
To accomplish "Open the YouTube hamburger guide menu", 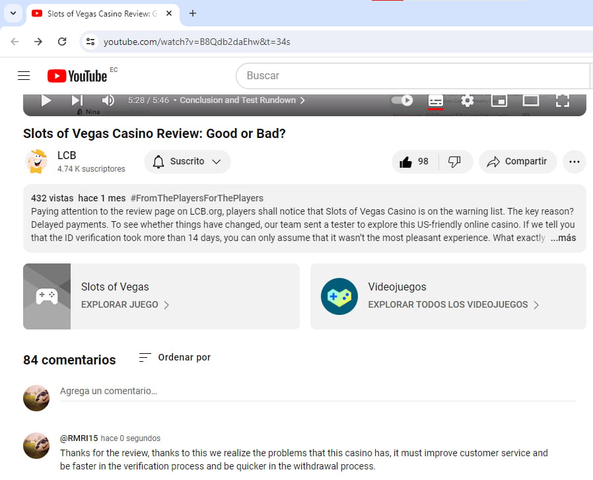I will [24, 76].
